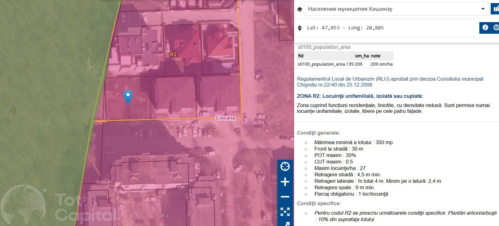This screenshot has width=499, height=226.
Task: Click the globe search icon
Action: point(496,28)
